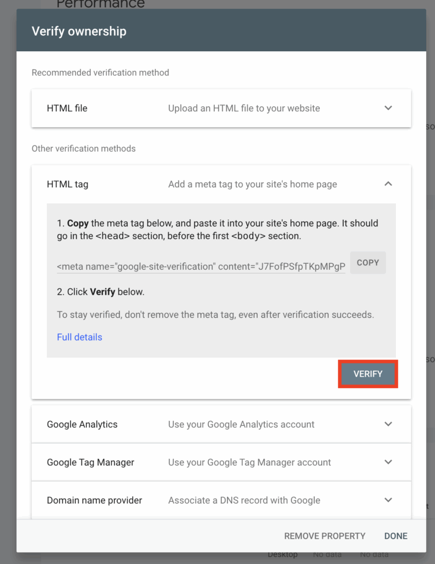This screenshot has height=564, width=435.
Task: Expand the Google Analytics chevron
Action: (x=388, y=424)
